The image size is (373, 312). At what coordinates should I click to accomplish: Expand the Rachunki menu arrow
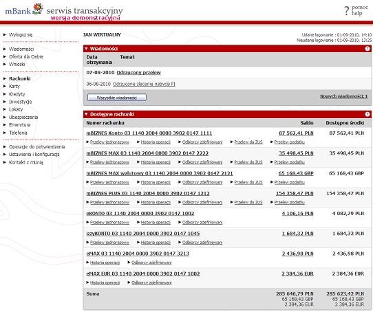click(x=5, y=78)
